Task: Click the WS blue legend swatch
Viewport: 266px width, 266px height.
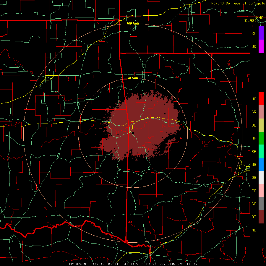Action: 261,164
